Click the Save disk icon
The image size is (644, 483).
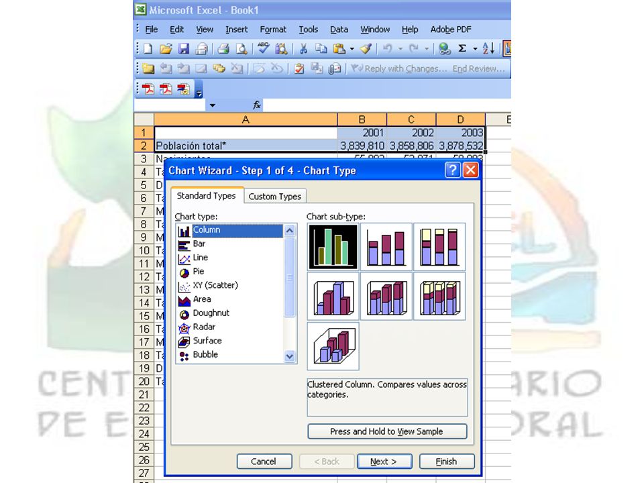tap(183, 49)
